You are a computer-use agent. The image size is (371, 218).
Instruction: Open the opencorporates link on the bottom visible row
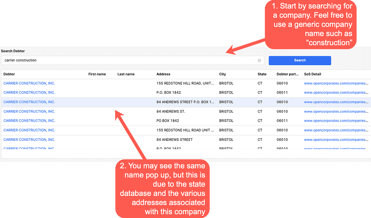[x=336, y=148]
